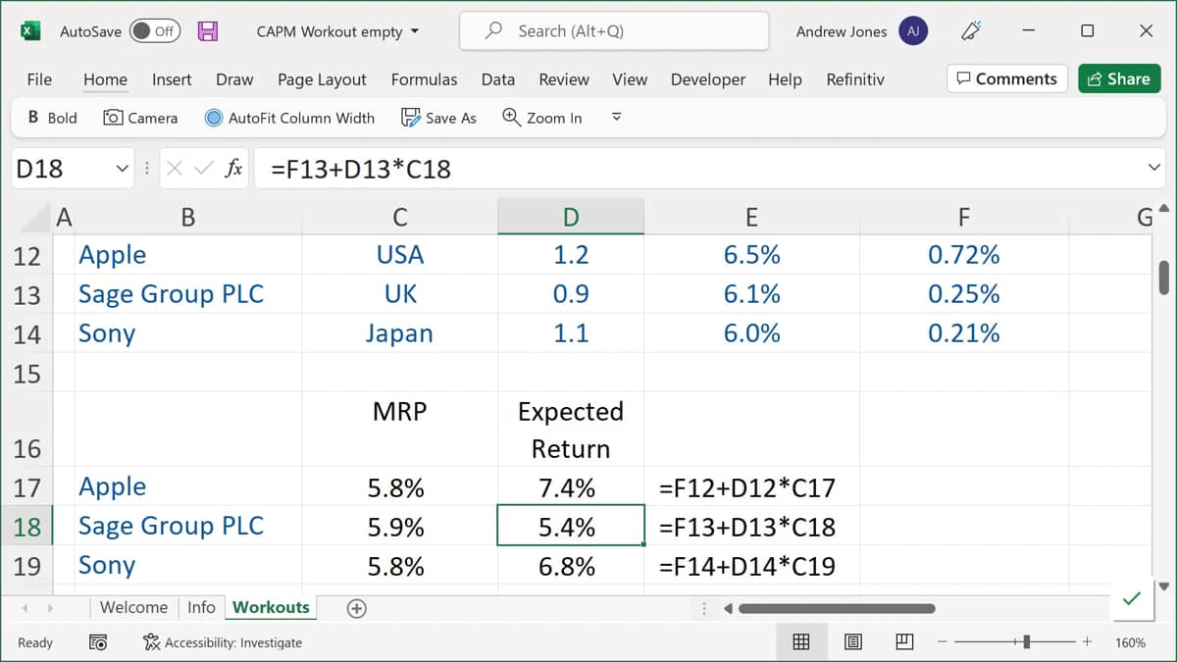Switch to the Home ribbon tab

[105, 79]
